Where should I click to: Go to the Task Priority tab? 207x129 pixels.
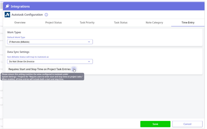click(x=87, y=23)
